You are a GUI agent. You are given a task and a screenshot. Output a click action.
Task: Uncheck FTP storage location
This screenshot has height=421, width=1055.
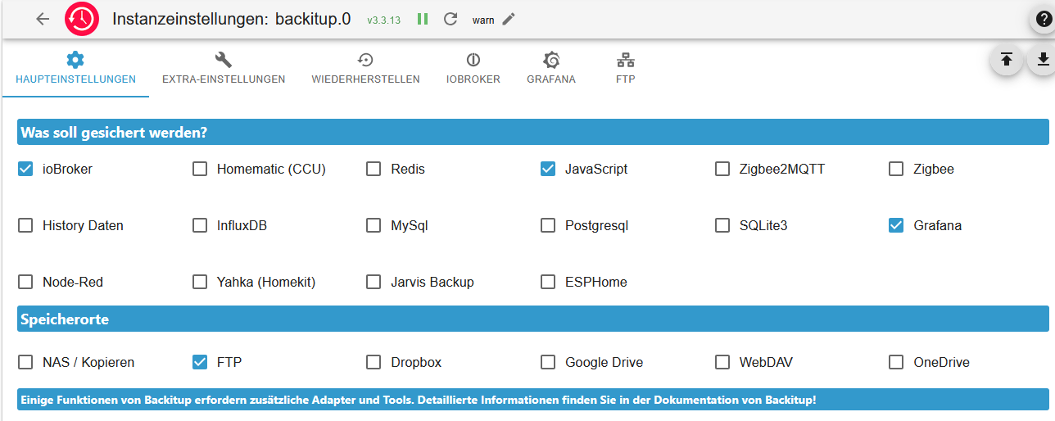click(200, 362)
